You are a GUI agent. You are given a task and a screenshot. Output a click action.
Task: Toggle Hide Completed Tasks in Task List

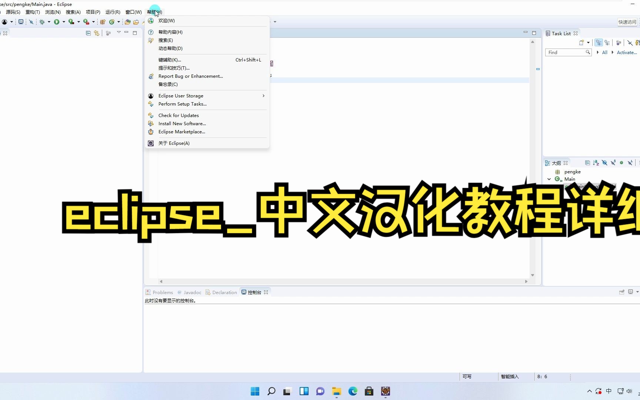(x=630, y=43)
